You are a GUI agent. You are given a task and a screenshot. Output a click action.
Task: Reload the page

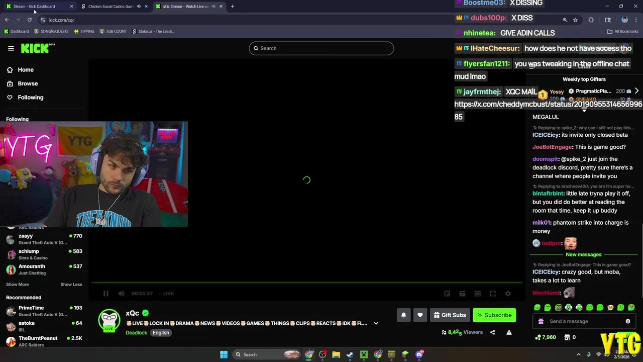30,20
